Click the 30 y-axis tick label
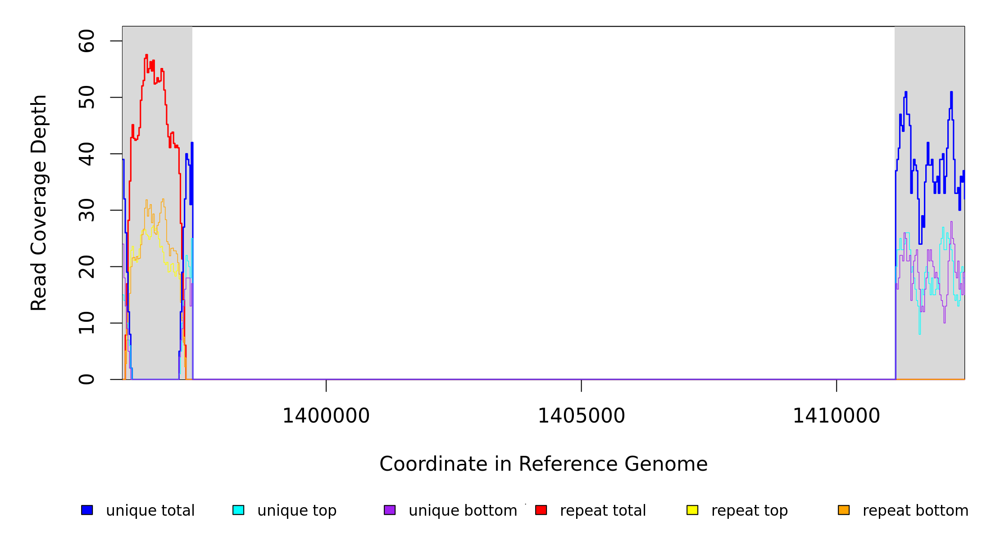Screen dimensions: 991x540 (86, 210)
